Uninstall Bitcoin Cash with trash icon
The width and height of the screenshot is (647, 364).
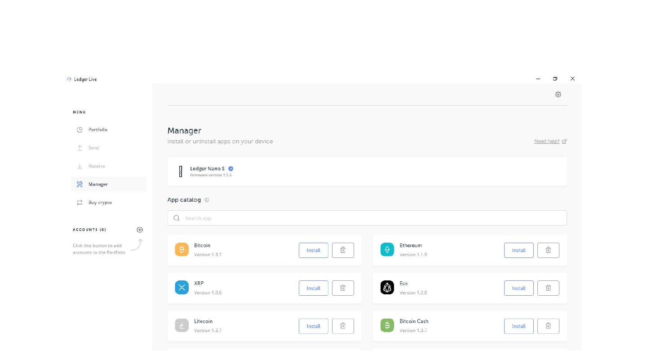pyautogui.click(x=548, y=326)
